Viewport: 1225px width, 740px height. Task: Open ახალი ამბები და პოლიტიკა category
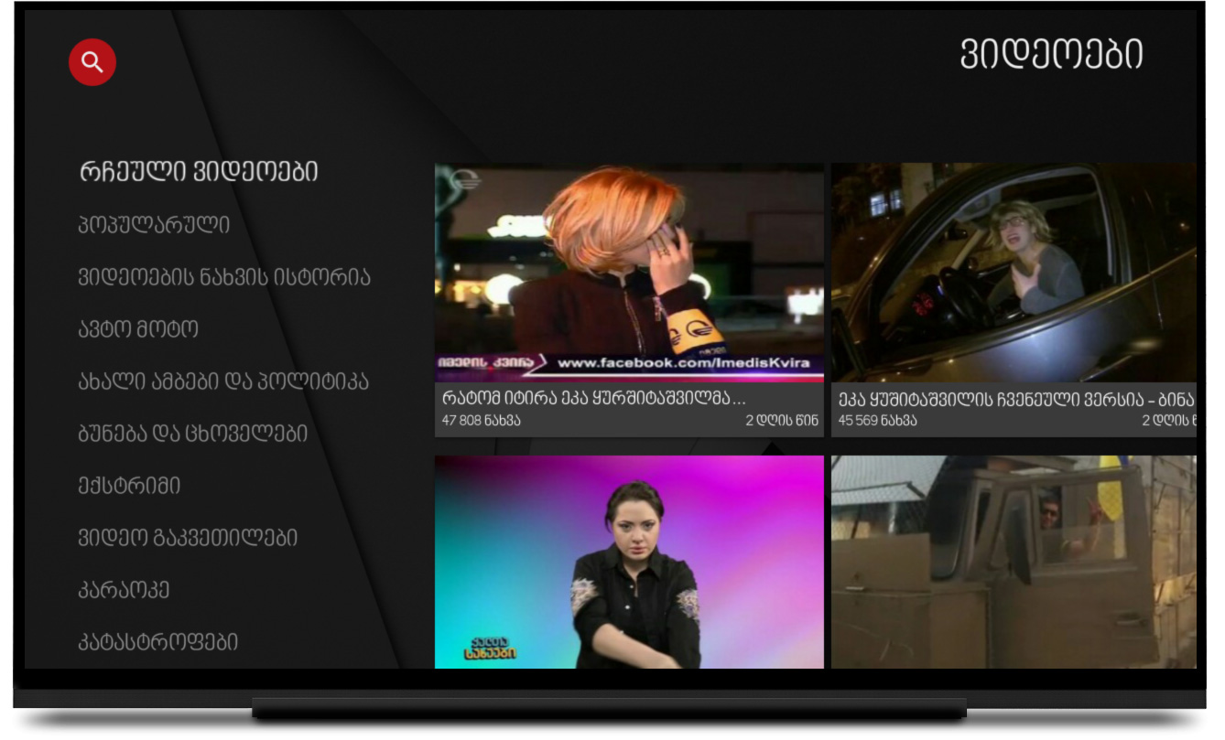point(223,381)
